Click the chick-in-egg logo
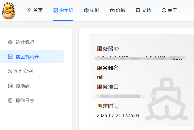Viewport: 194px width, 130px height. 9,11
